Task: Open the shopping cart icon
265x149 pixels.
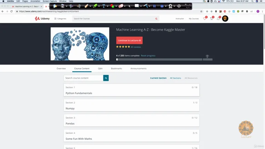Action: [x=212, y=19]
